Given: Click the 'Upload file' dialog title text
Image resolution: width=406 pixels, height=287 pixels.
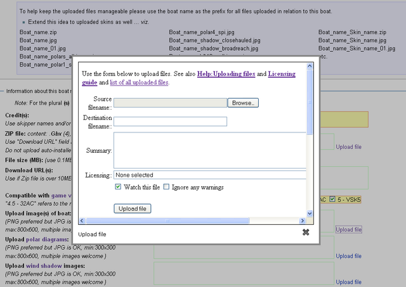Looking at the screenshot, I should pyautogui.click(x=92, y=234).
